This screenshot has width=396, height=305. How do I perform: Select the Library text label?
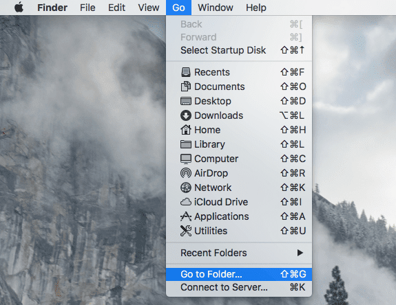(x=209, y=144)
